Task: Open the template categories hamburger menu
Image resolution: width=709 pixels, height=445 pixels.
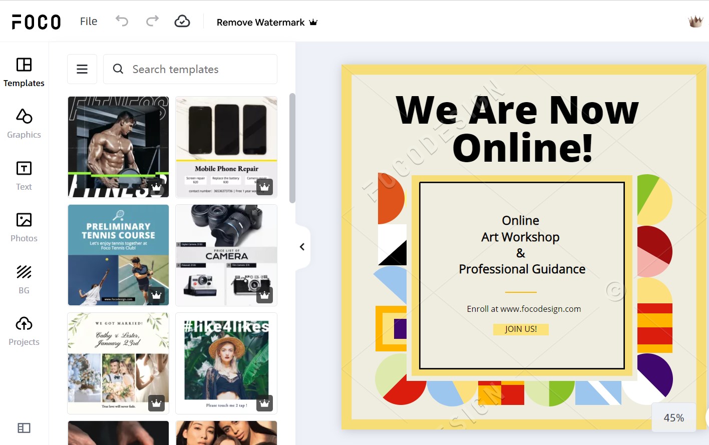Action: click(82, 69)
